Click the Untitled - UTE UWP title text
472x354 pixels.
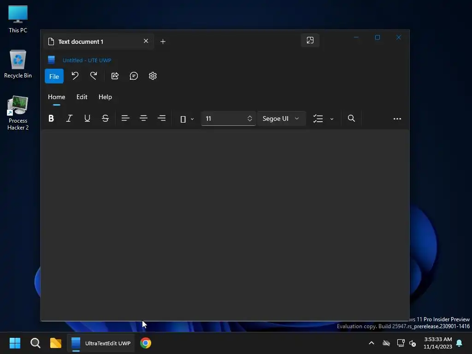point(87,60)
